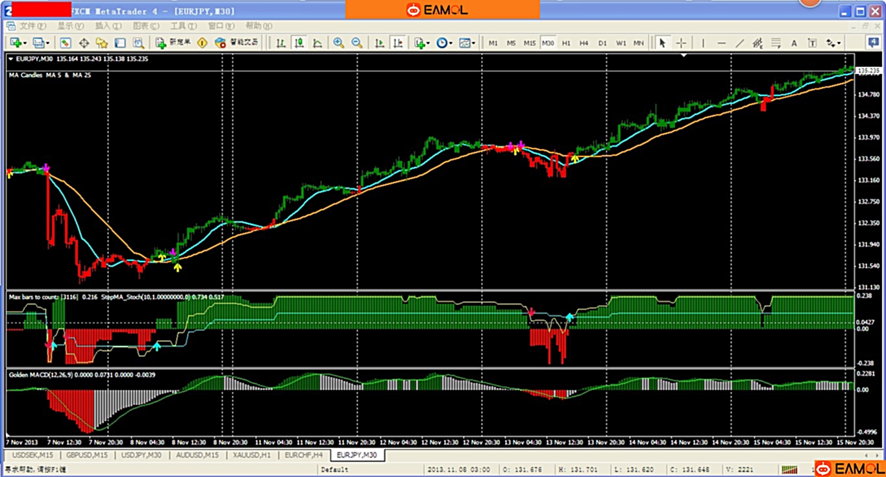This screenshot has height=477, width=886.
Task: Click the Default profile status bar entry
Action: [335, 469]
